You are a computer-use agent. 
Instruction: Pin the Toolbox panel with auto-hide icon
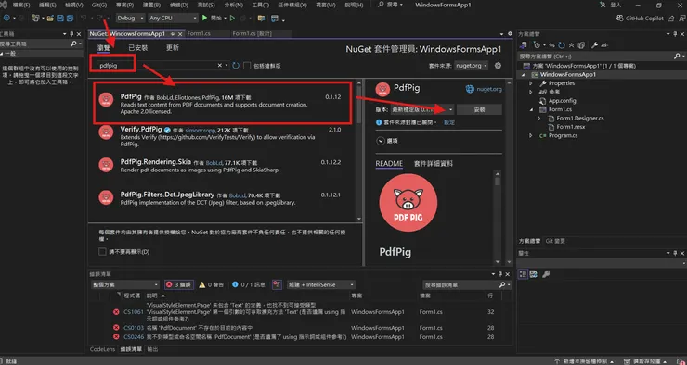(x=71, y=34)
